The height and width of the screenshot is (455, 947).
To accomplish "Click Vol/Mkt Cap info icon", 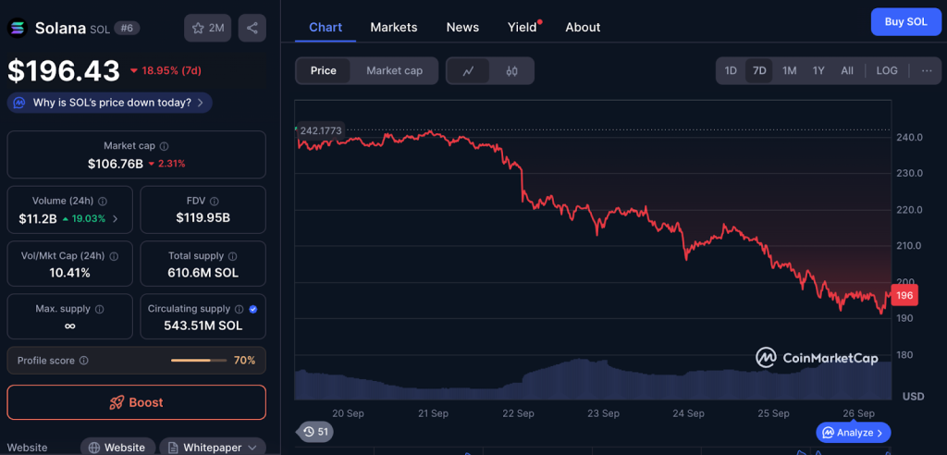I will point(114,256).
